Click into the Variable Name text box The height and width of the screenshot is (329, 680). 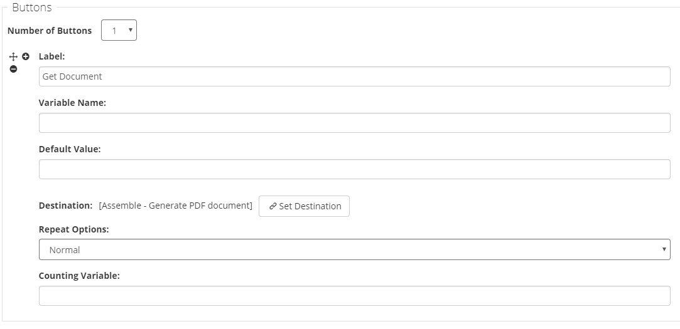(354, 123)
